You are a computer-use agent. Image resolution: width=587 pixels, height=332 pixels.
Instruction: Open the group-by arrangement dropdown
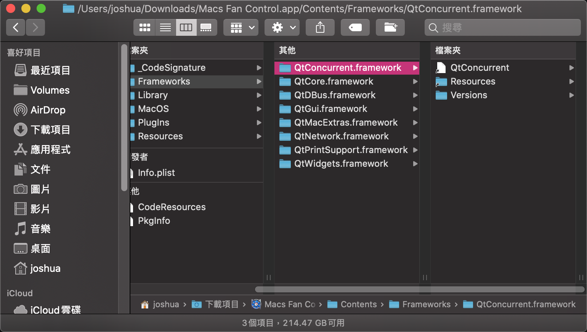241,27
